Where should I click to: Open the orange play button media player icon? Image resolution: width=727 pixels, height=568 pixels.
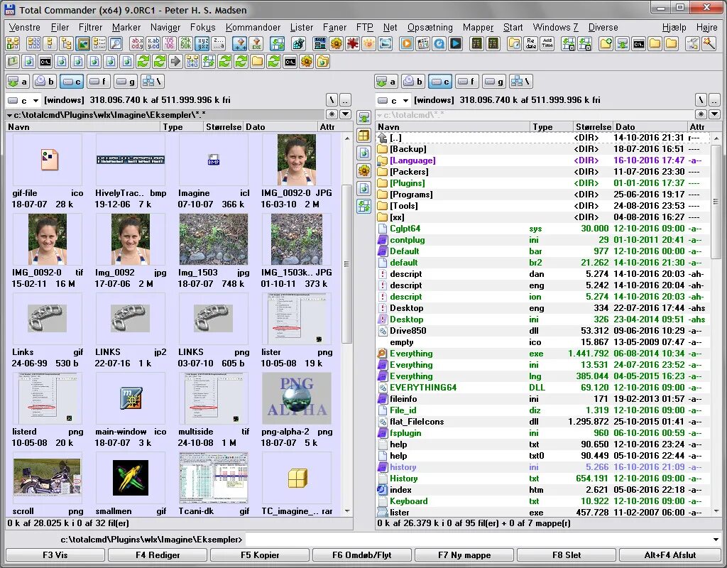[x=407, y=43]
